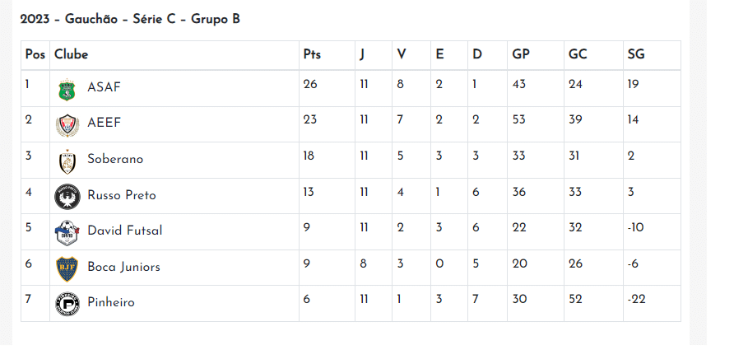
Task: Click the Boca Juniors BJF badge
Action: click(x=67, y=268)
